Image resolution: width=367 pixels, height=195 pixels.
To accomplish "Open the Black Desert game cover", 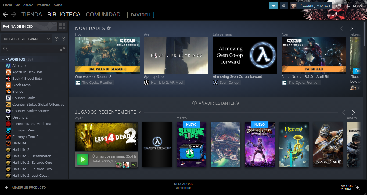I will [x=328, y=144].
